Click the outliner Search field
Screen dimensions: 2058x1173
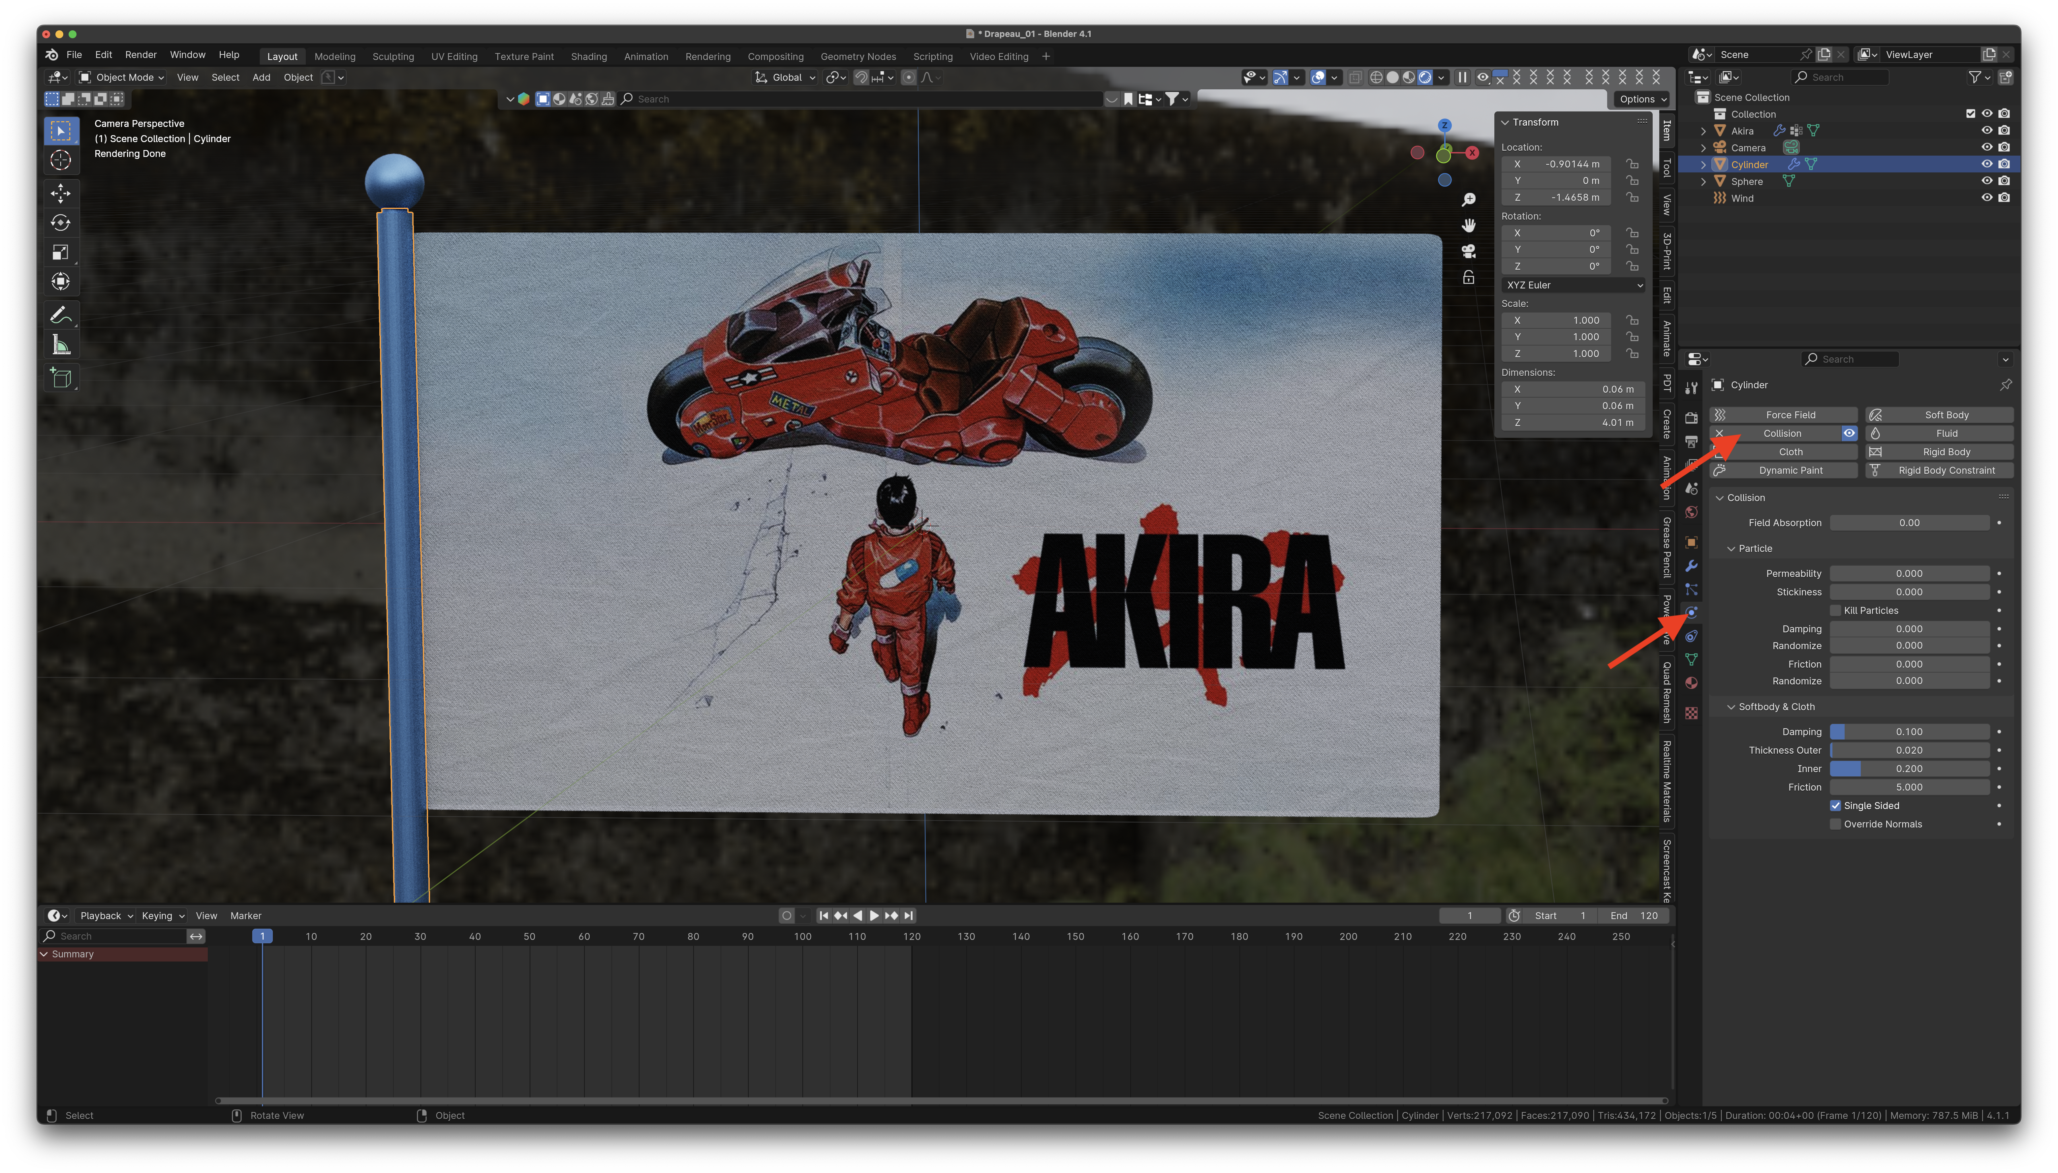(1840, 77)
